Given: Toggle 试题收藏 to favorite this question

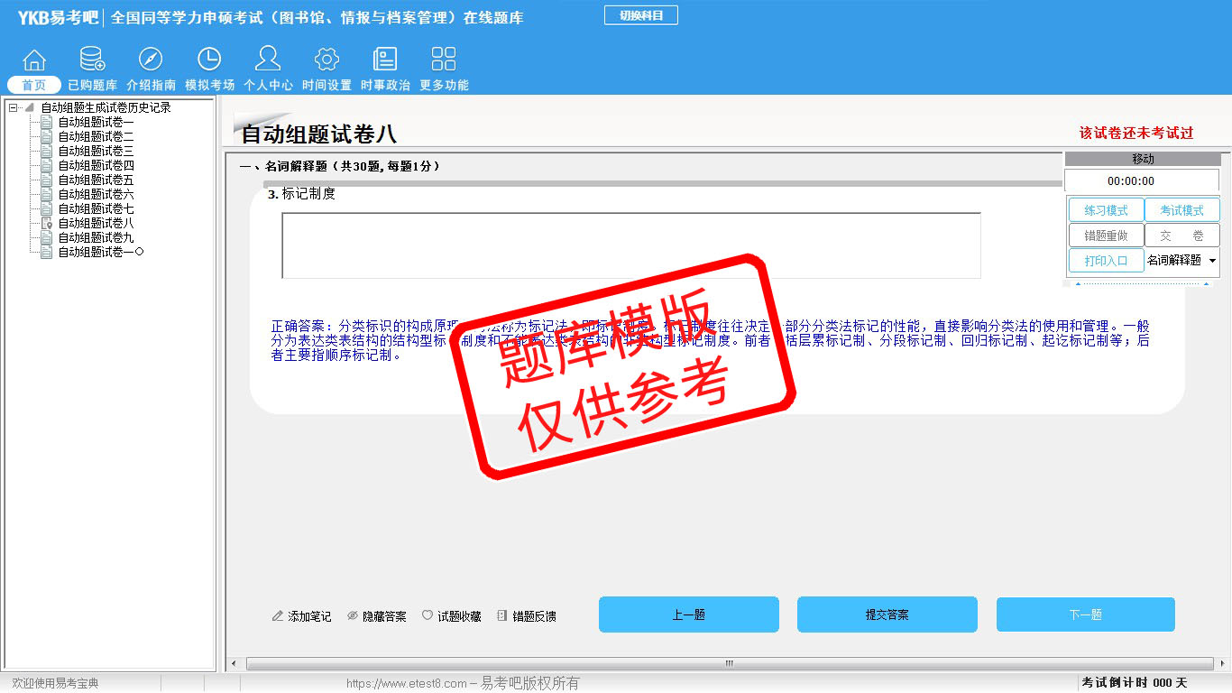Looking at the screenshot, I should pyautogui.click(x=452, y=616).
